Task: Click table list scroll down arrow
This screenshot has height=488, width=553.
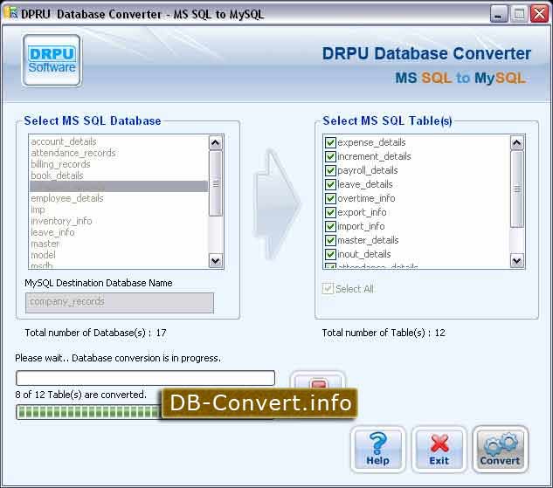Action: coord(517,261)
